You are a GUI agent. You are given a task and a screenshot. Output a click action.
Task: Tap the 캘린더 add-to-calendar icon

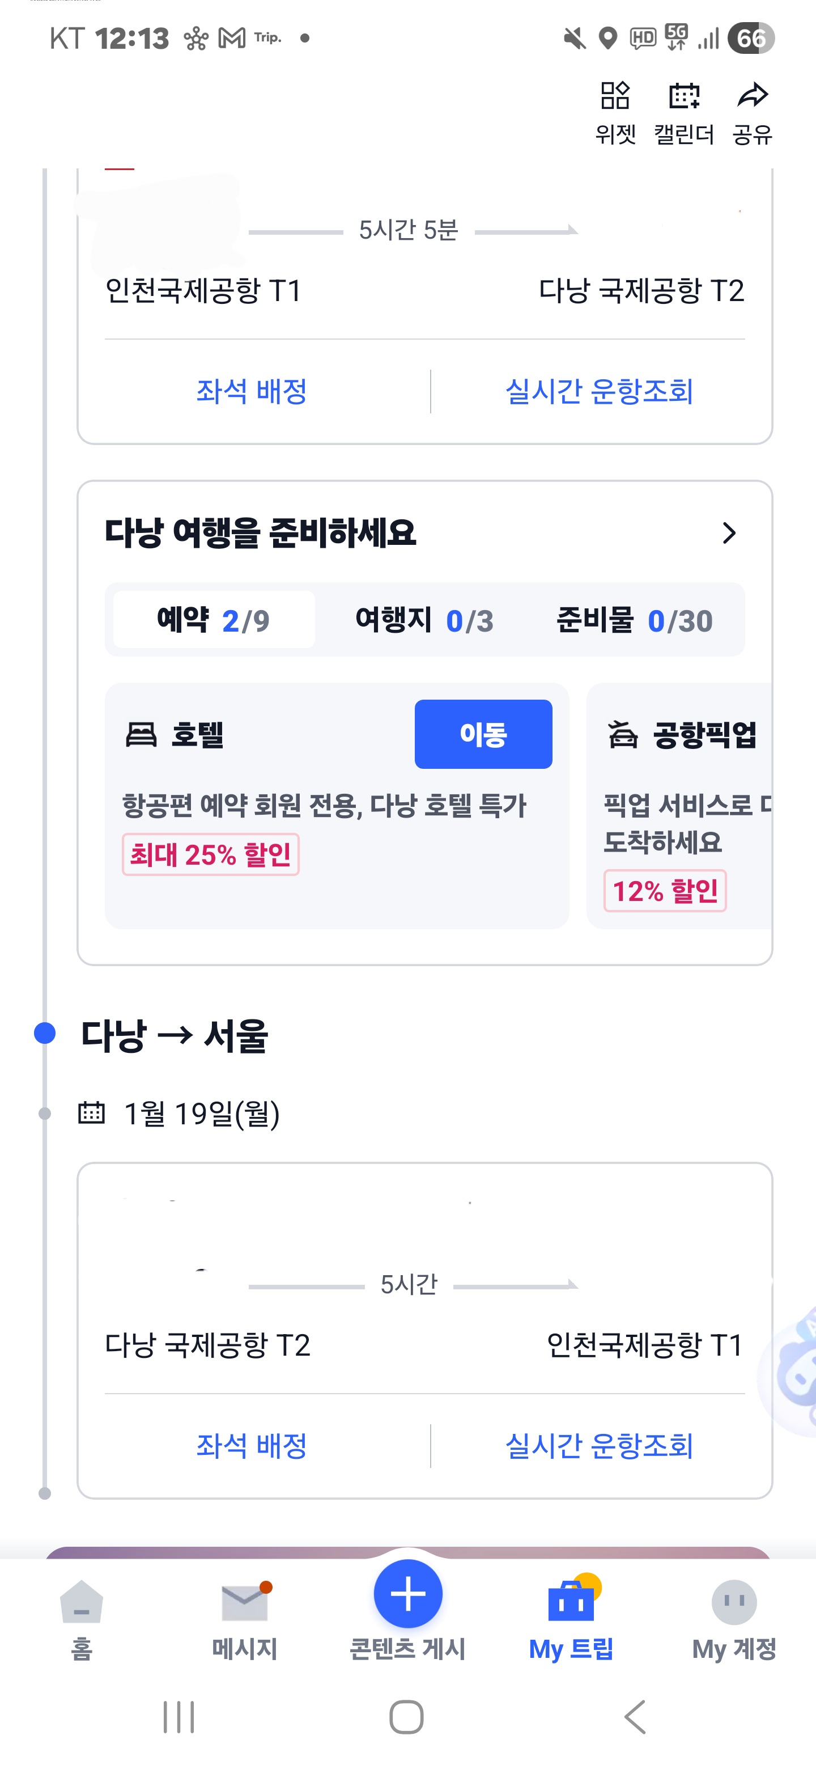click(x=683, y=96)
